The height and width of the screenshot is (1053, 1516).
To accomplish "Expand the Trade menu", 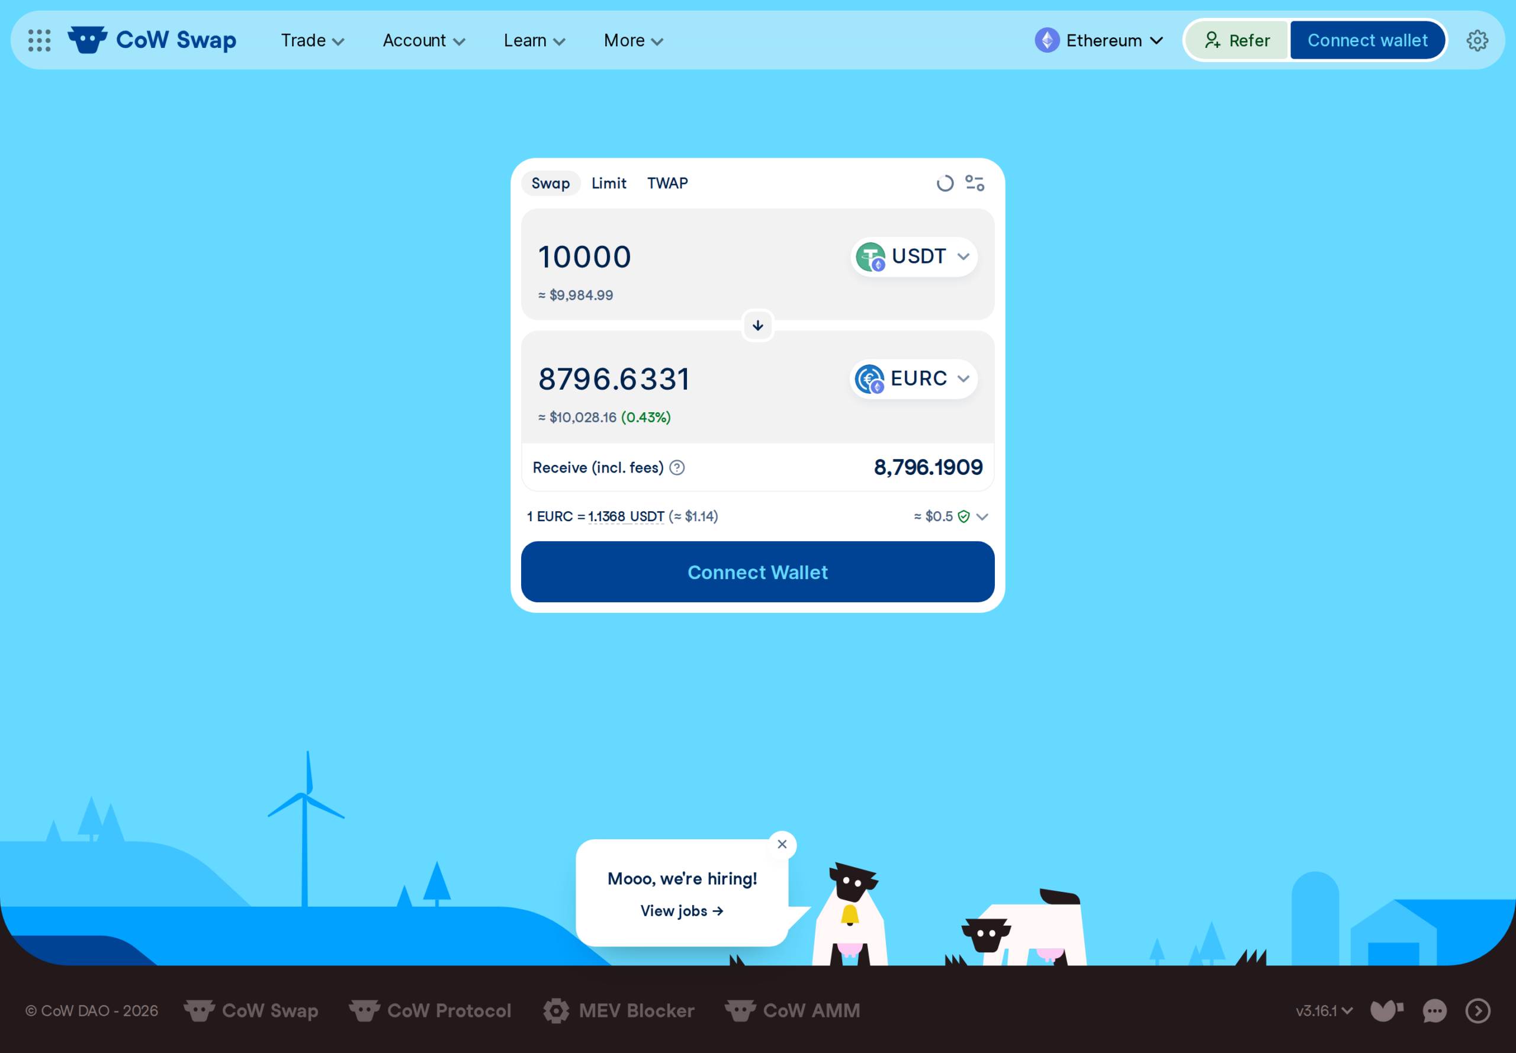I will 313,40.
